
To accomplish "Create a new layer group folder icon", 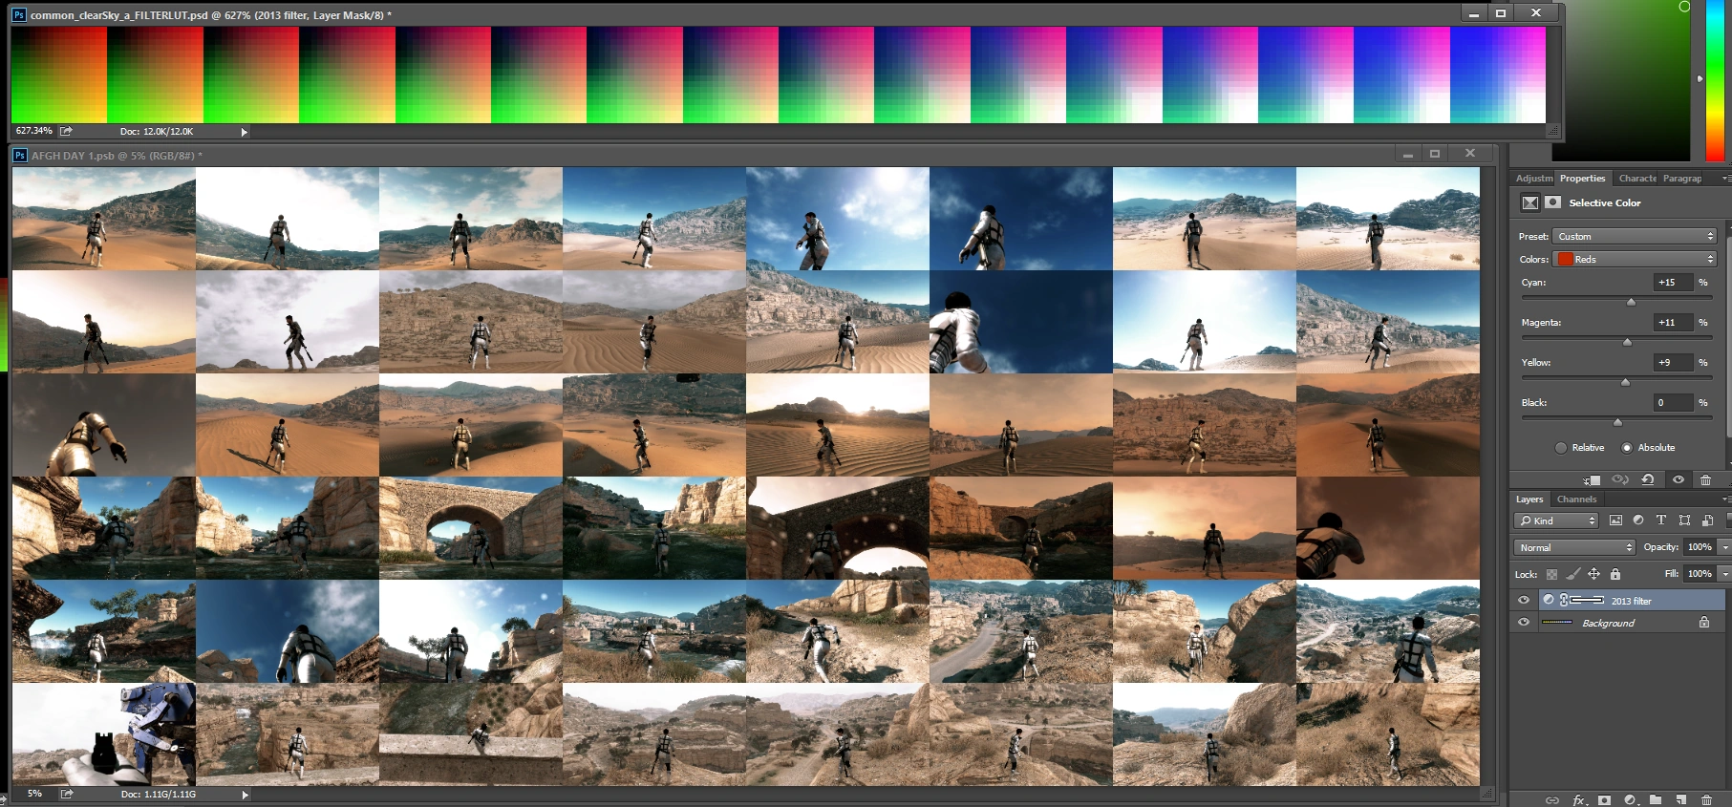I will click(1656, 800).
